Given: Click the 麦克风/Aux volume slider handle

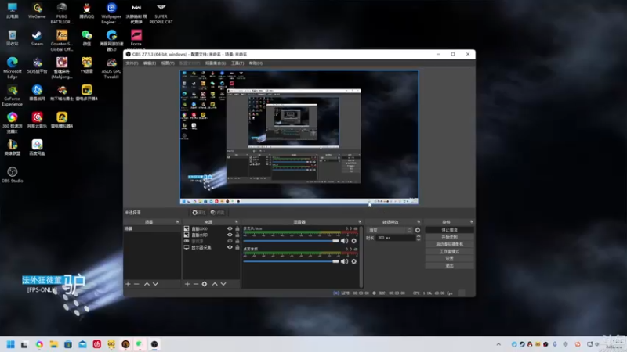Looking at the screenshot, I should click(x=335, y=241).
